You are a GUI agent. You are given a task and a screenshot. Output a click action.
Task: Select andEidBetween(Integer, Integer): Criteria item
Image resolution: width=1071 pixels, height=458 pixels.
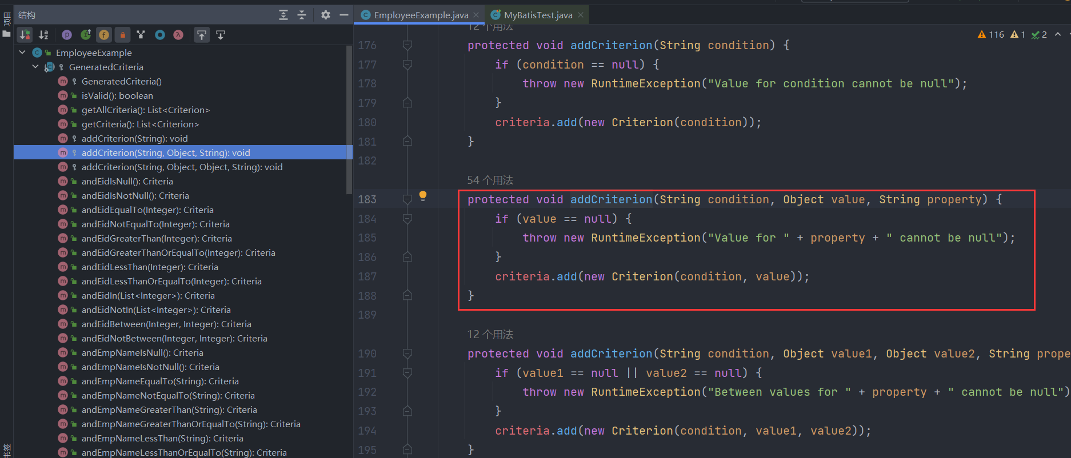coord(166,324)
